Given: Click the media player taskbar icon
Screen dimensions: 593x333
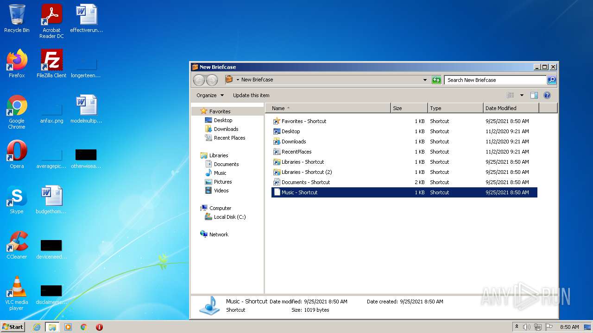Looking at the screenshot, I should [x=68, y=327].
